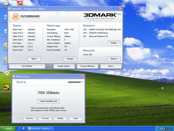This screenshot has height=131, width=174.
Task: Launch the 3DMark06 desktop shortcut
Action: coord(7,74)
